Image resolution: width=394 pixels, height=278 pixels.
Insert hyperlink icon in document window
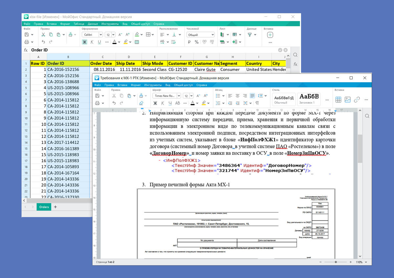(357, 100)
